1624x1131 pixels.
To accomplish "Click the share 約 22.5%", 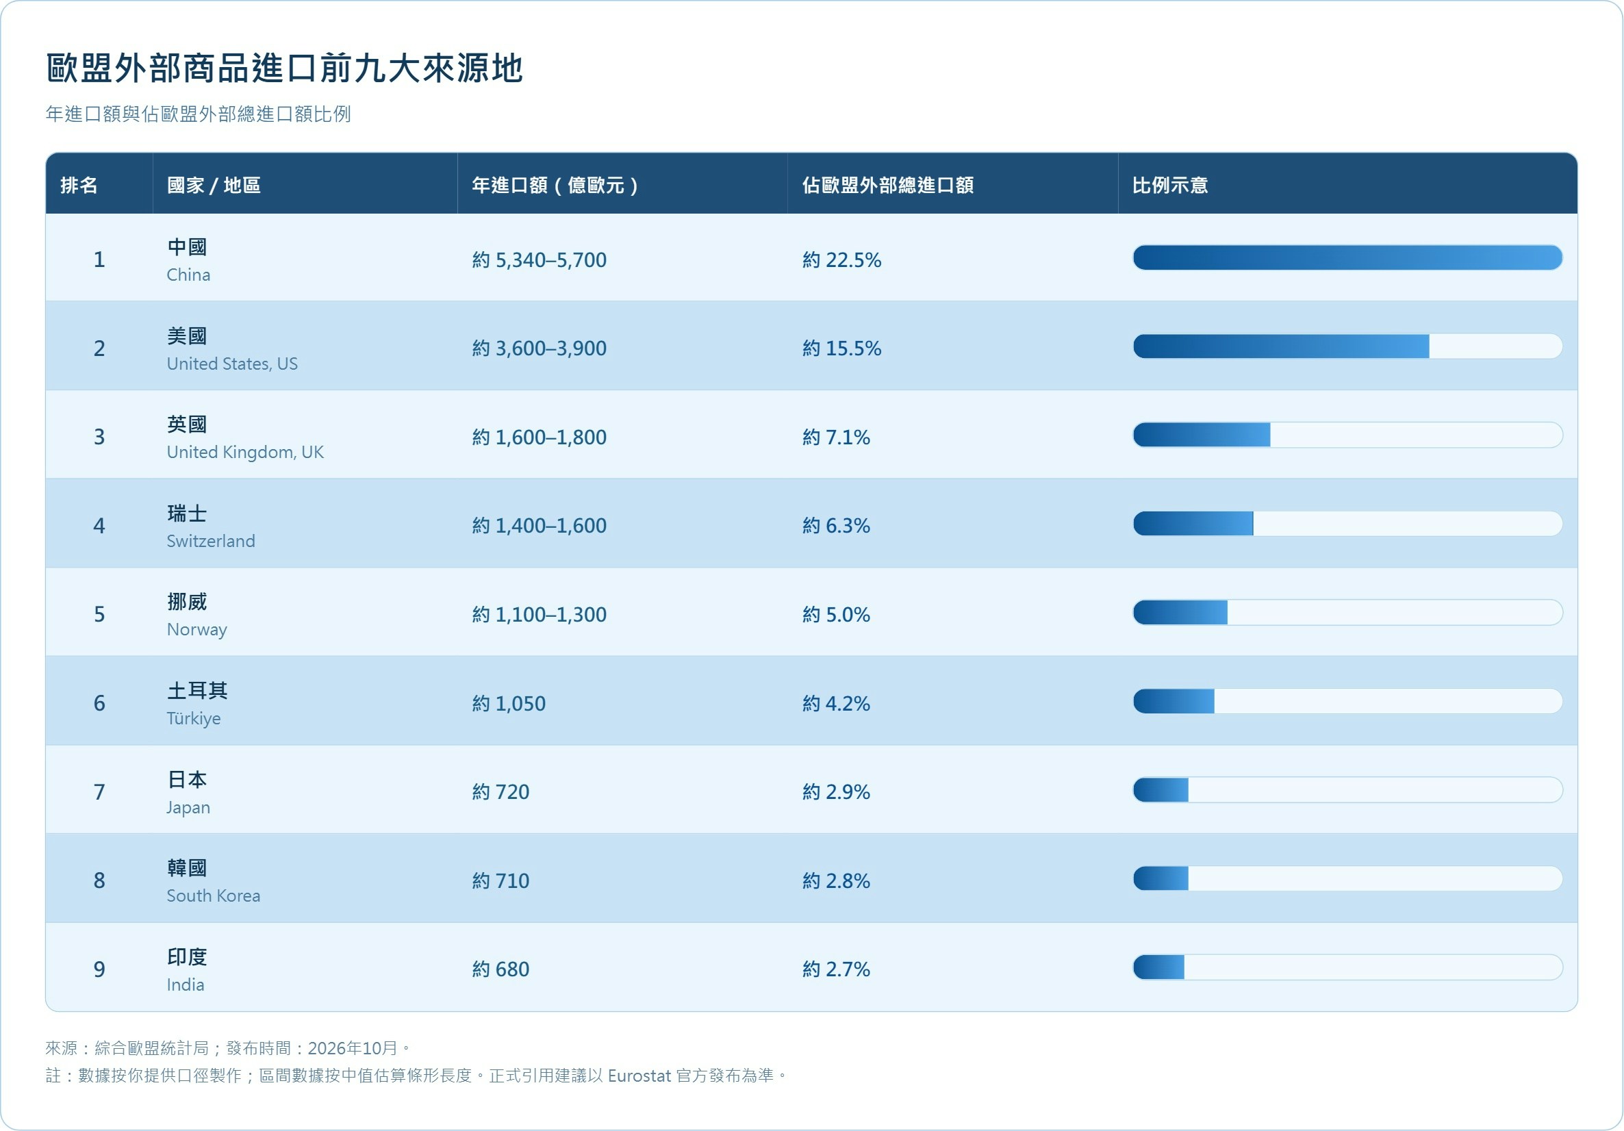I will (841, 259).
